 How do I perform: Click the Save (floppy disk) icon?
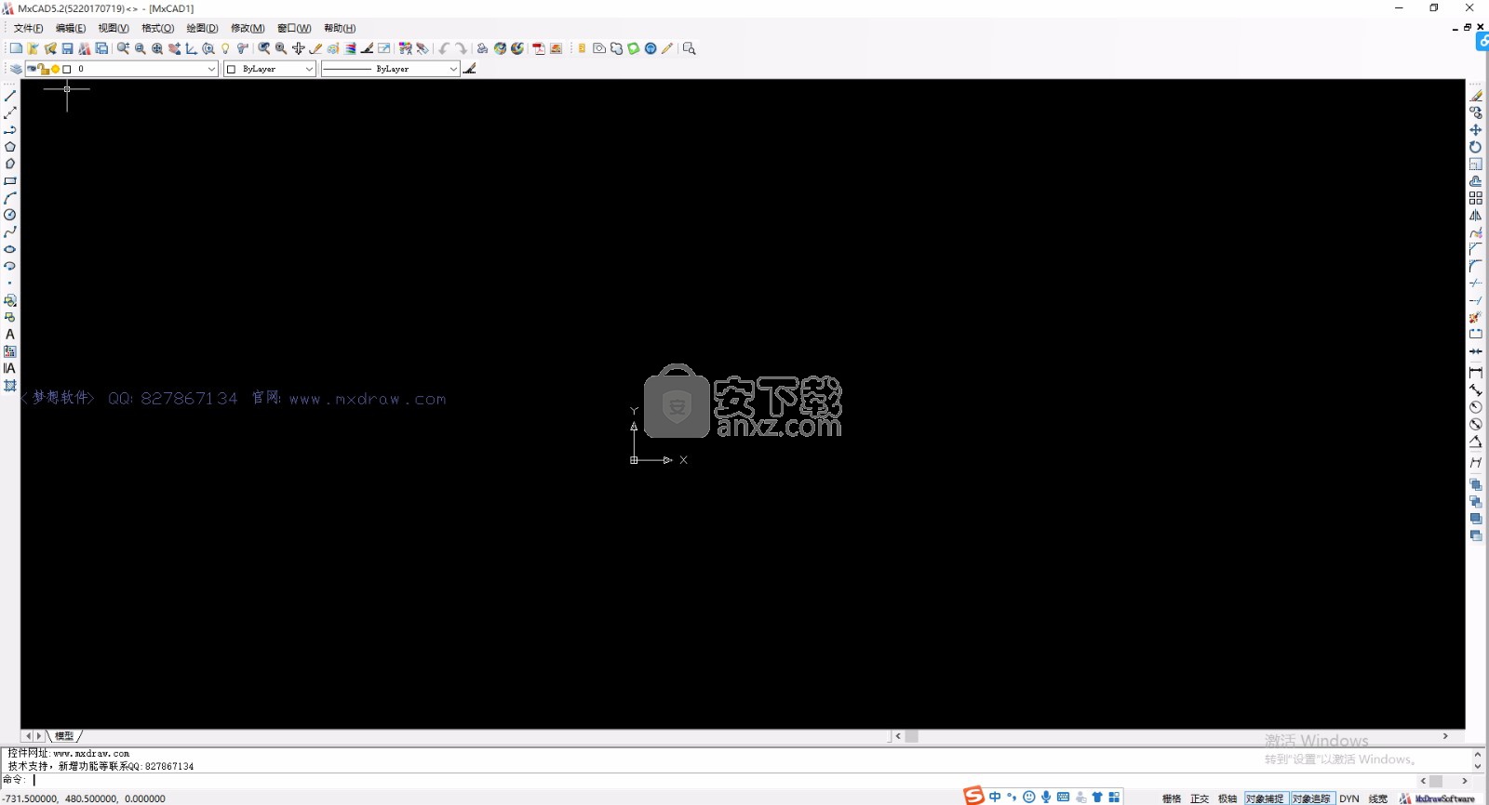[67, 48]
